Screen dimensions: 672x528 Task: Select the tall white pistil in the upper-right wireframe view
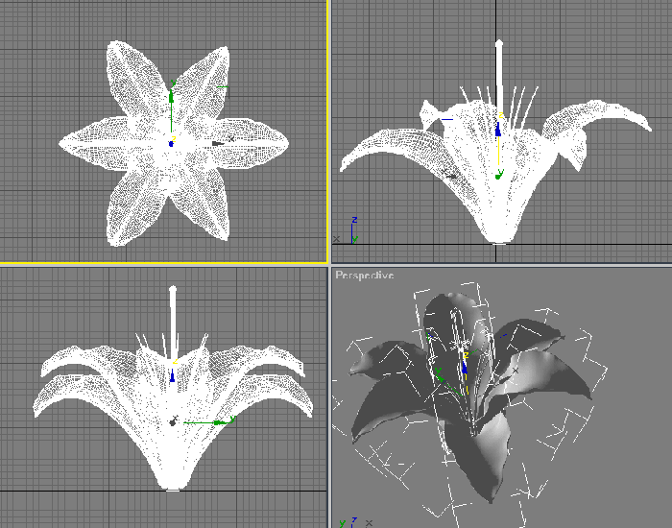click(499, 77)
